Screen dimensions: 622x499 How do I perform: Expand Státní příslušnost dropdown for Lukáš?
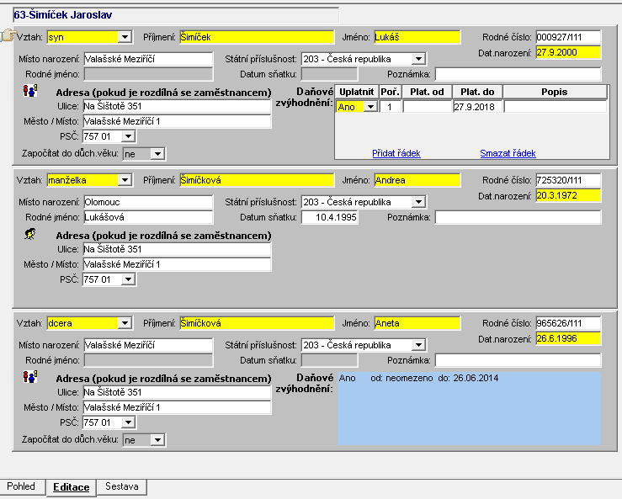(x=418, y=59)
